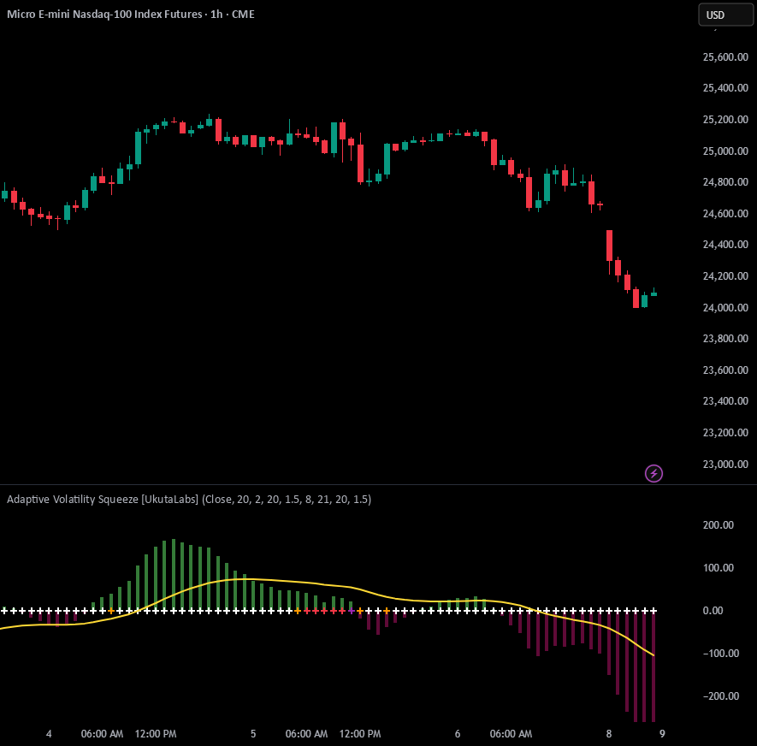Click the 06:00 AM time label after 5

[306, 734]
